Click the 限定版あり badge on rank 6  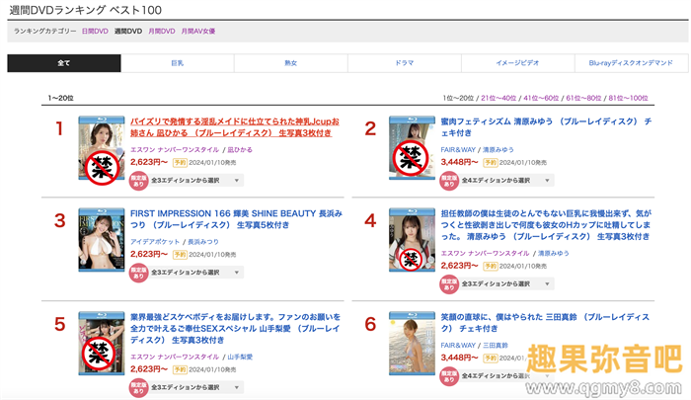point(448,380)
